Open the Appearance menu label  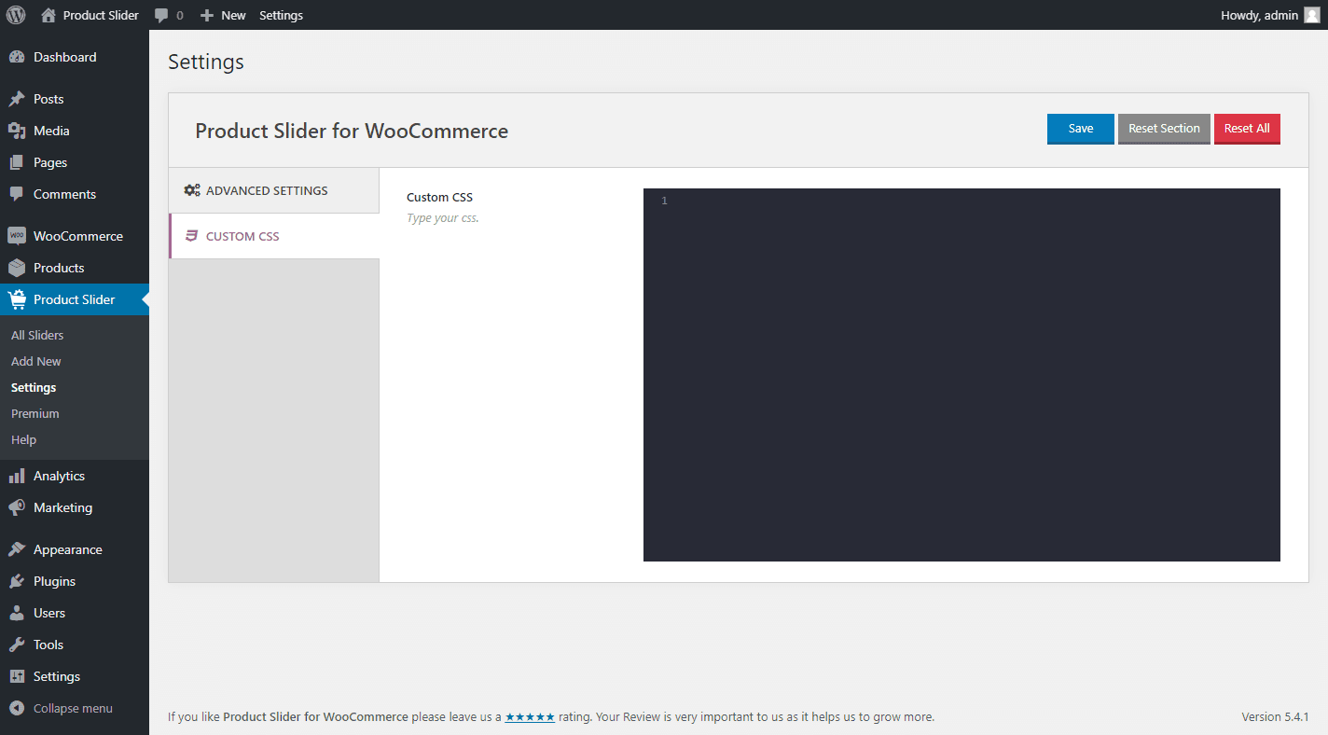(x=68, y=549)
